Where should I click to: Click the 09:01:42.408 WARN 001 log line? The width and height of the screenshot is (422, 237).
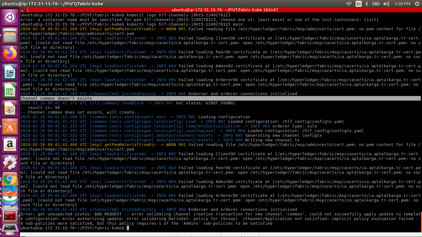(221, 147)
